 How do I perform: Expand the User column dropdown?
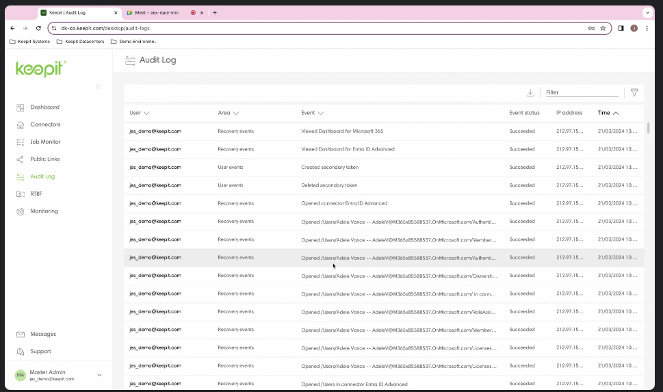coord(146,113)
